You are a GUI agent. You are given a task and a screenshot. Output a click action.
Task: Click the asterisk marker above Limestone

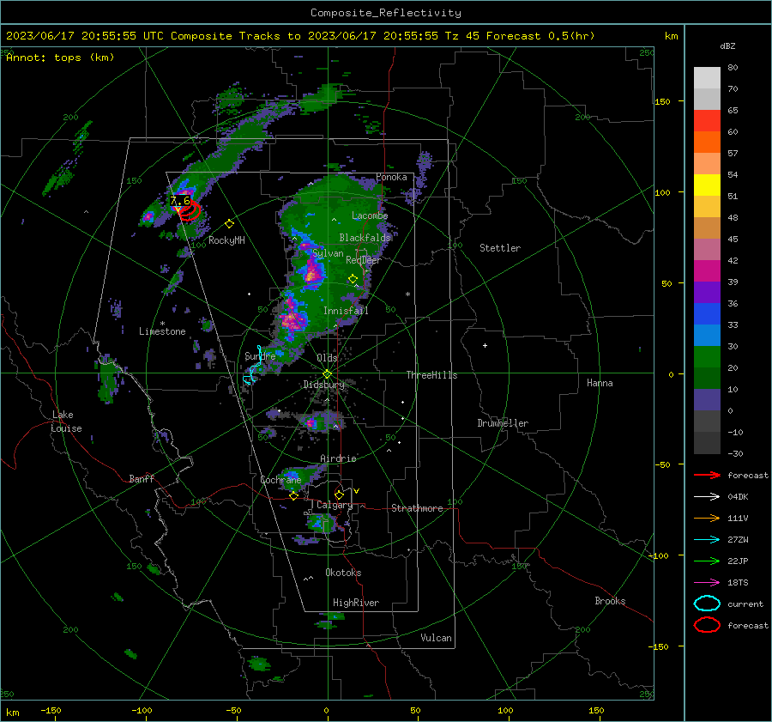coord(162,324)
